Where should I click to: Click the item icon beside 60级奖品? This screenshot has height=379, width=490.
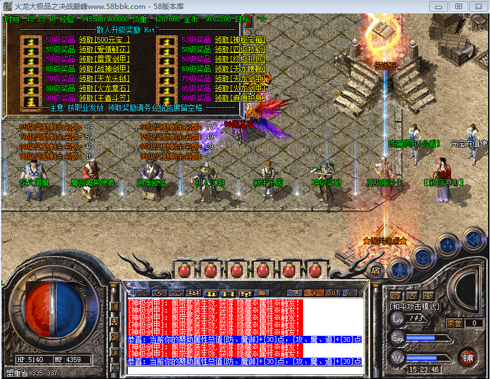click(x=167, y=61)
